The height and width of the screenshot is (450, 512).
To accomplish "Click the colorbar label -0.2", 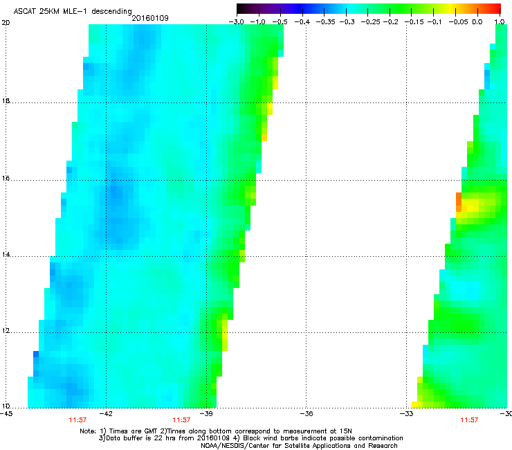I will click(390, 22).
